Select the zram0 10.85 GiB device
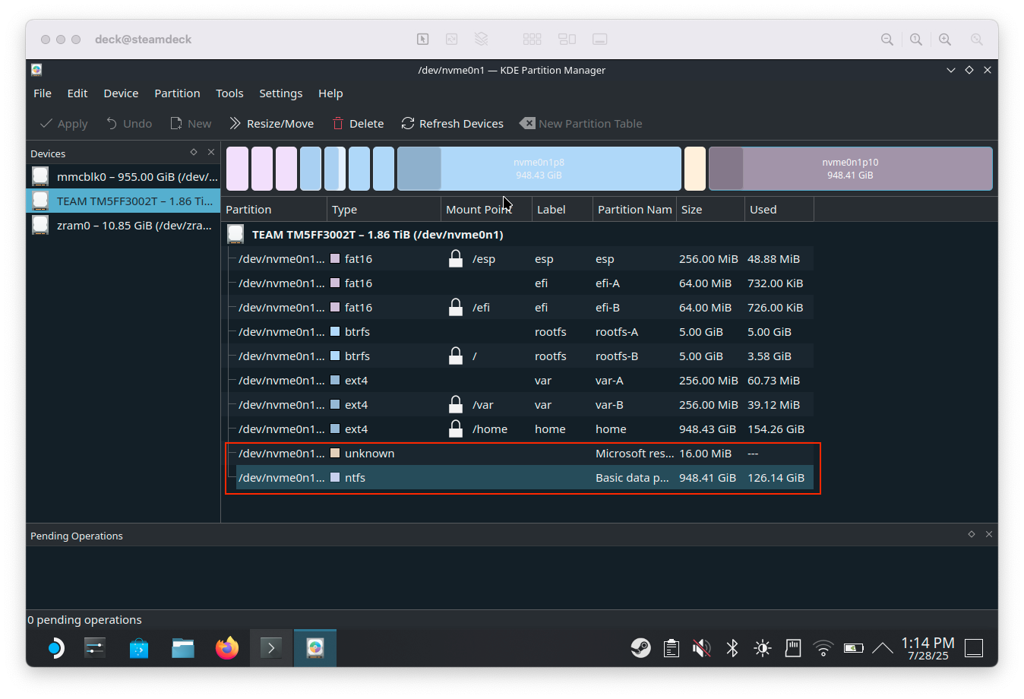1024x699 pixels. coord(124,226)
